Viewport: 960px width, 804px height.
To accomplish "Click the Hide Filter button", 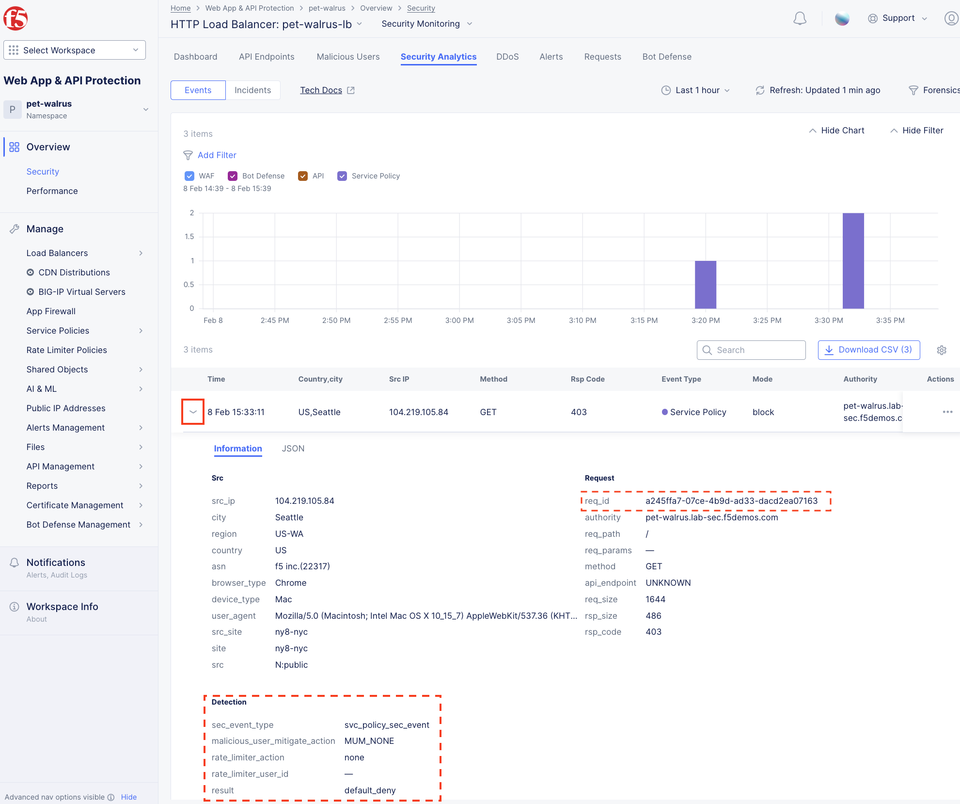I will (x=917, y=130).
